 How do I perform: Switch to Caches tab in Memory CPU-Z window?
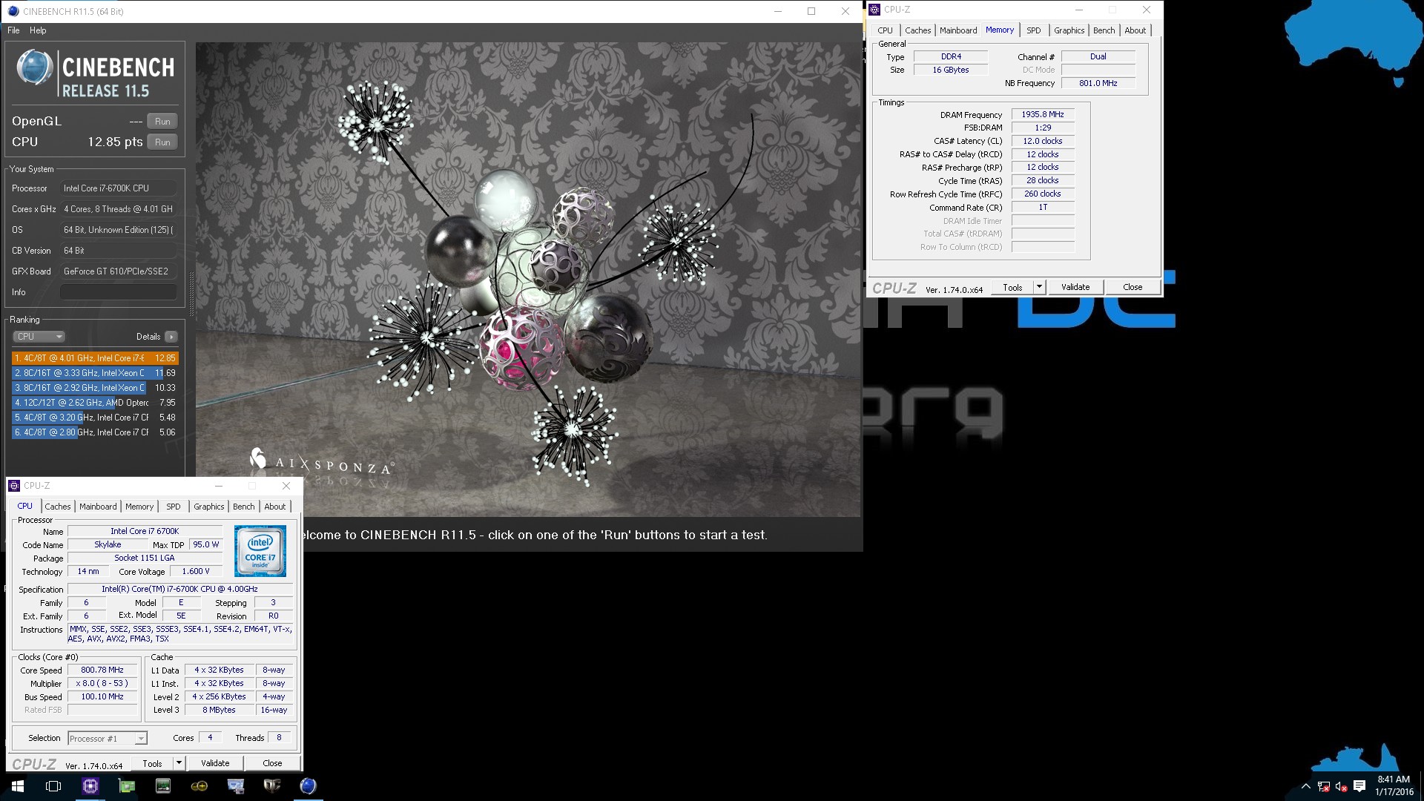click(x=917, y=30)
